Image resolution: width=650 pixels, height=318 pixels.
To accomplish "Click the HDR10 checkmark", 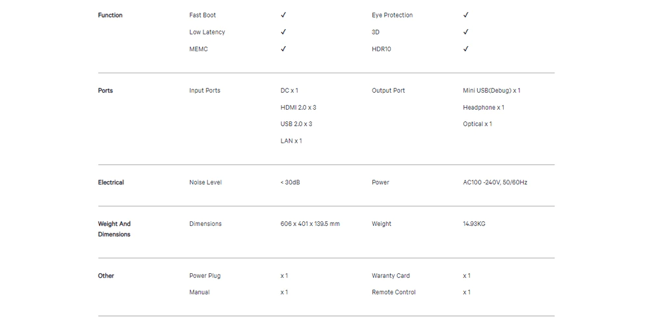I will click(465, 49).
